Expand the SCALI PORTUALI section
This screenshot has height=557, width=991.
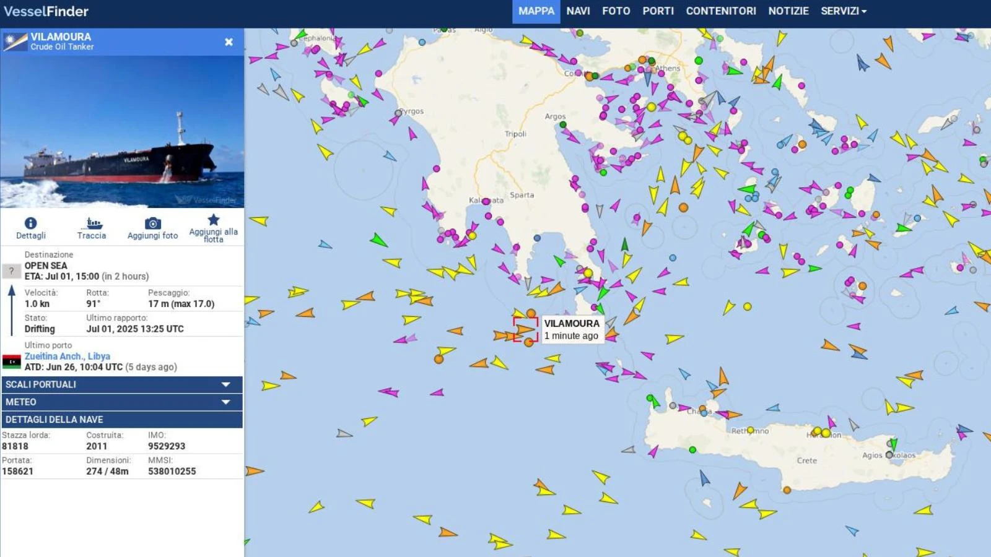pos(122,384)
